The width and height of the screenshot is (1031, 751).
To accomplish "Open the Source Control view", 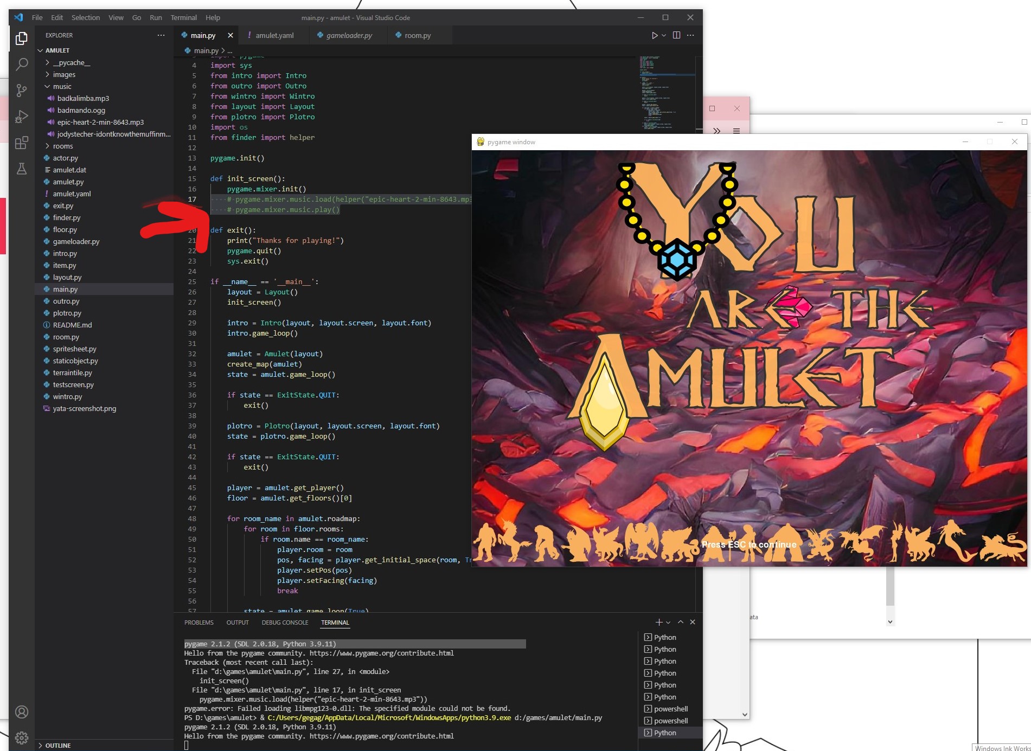I will coord(22,91).
